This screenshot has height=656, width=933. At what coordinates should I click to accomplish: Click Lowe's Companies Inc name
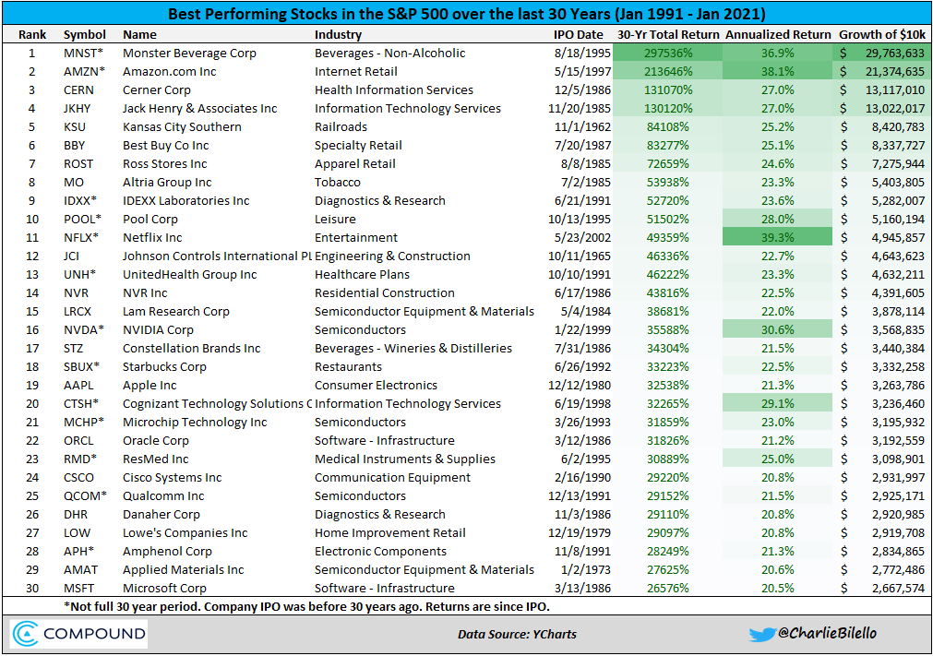tap(185, 532)
